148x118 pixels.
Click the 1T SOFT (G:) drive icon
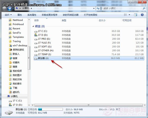click(36, 47)
